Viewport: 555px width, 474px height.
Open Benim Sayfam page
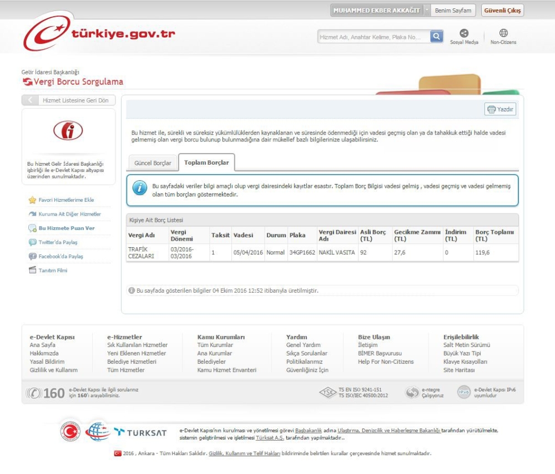[453, 11]
